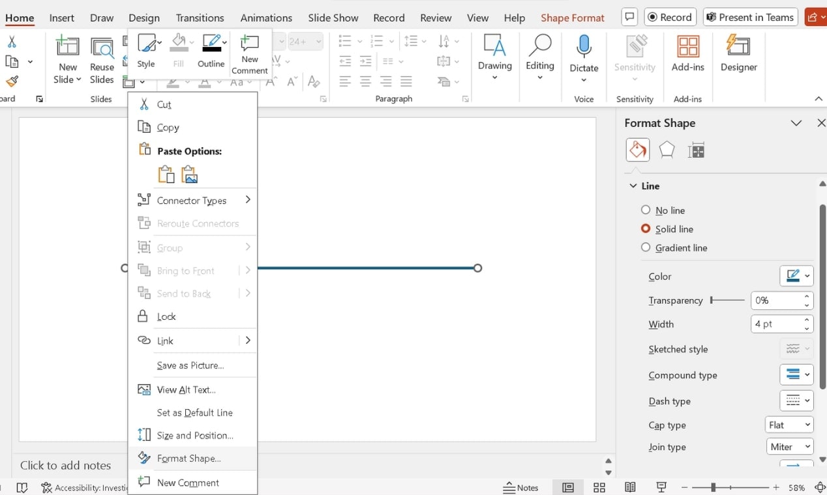This screenshot has width=827, height=495.
Task: Choose Cut from the context menu
Action: click(x=193, y=104)
